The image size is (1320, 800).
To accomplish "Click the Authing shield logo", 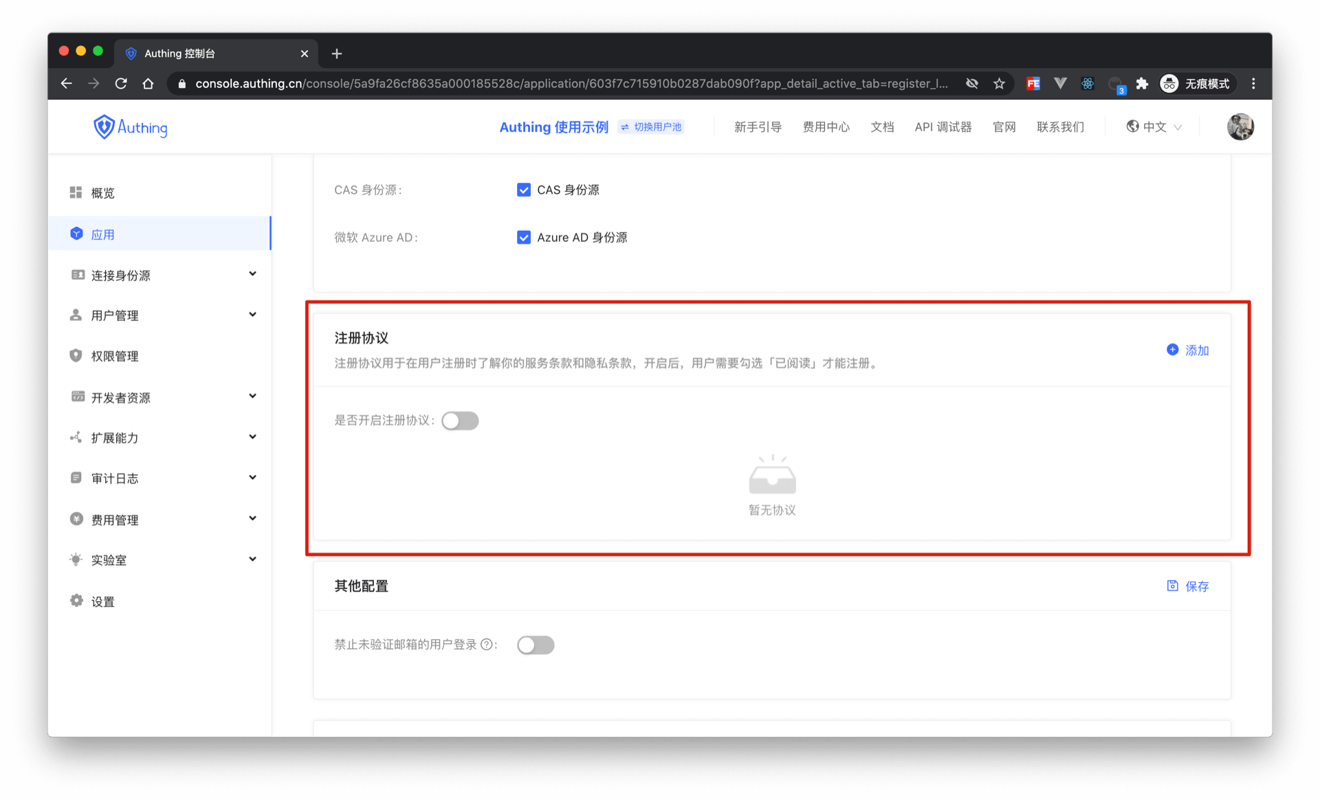I will [104, 127].
